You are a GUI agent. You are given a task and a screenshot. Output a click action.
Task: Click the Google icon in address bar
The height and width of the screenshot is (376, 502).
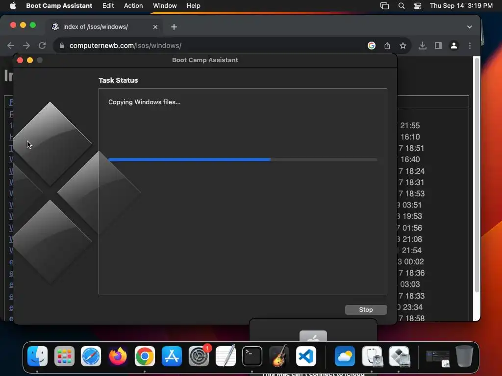tap(372, 46)
